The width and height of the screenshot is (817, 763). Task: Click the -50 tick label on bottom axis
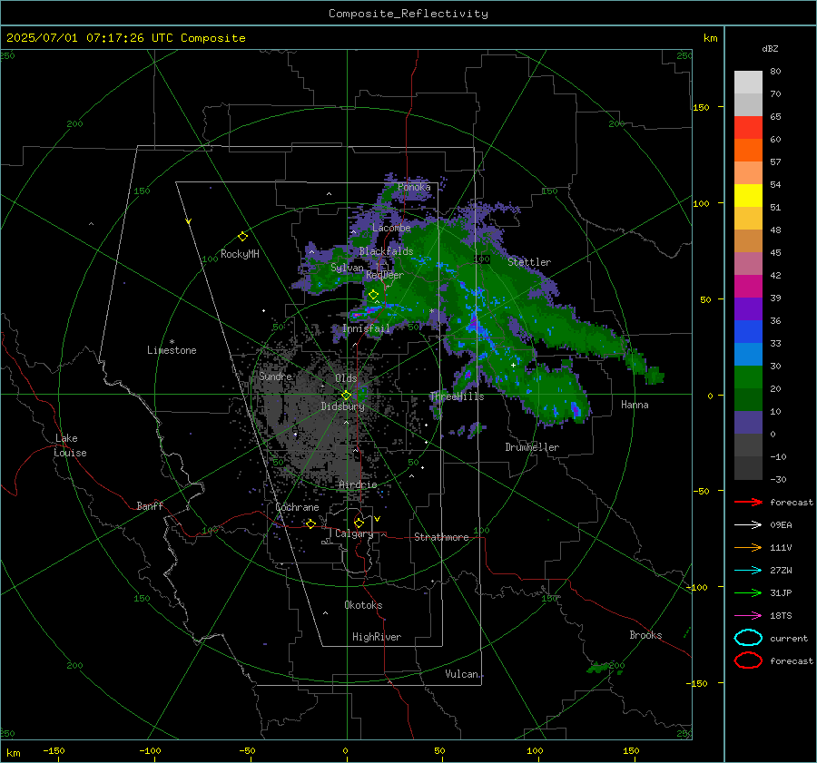(x=246, y=750)
